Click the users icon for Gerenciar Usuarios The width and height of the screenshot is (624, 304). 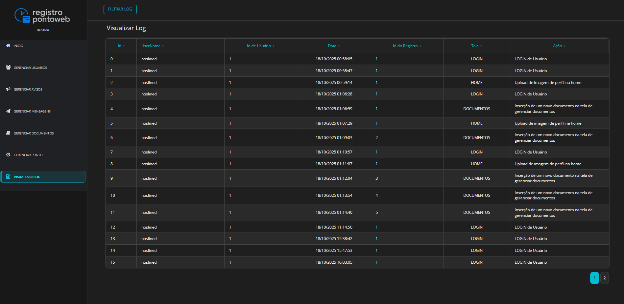(x=8, y=68)
